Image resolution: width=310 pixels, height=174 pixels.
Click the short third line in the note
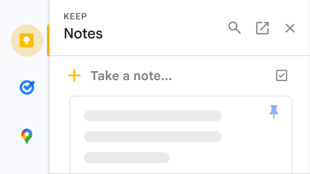pos(127,158)
